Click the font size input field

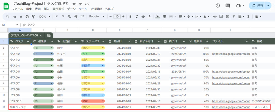117,16
